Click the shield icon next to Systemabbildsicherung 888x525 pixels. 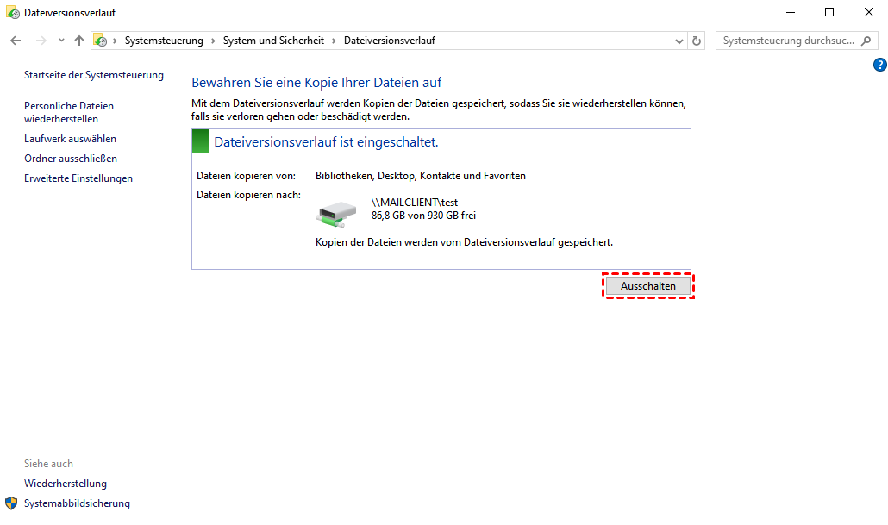click(12, 503)
